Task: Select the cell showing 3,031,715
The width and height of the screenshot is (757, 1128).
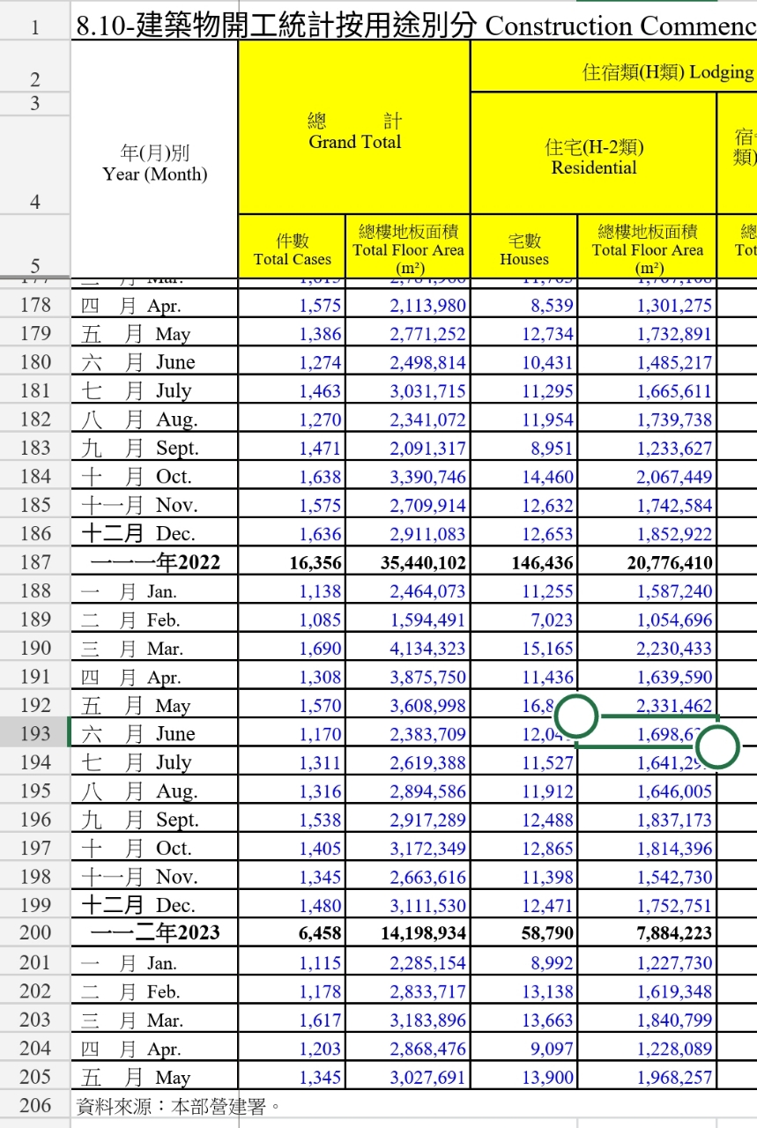Action: coord(408,390)
